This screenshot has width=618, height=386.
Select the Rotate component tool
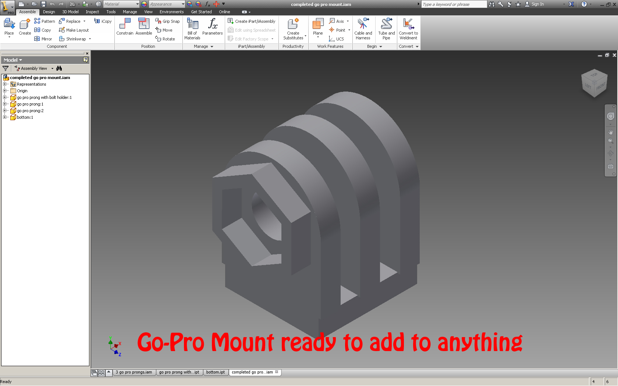[x=165, y=39]
